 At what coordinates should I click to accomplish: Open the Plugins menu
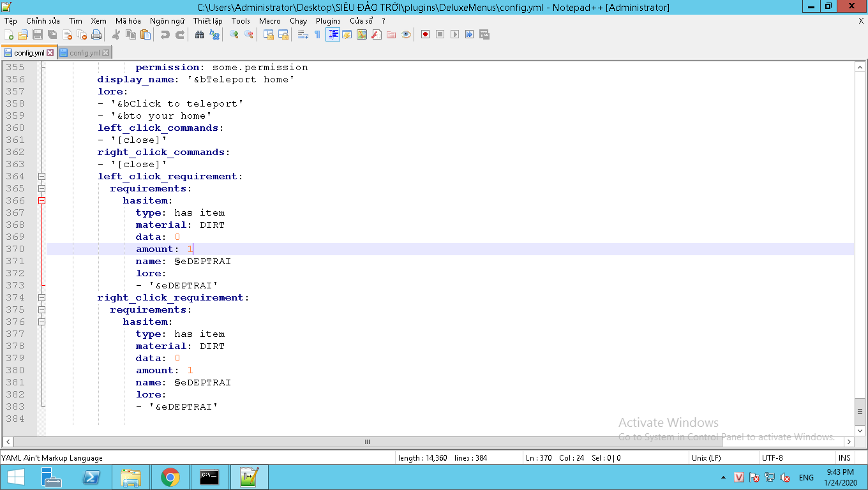click(x=328, y=21)
